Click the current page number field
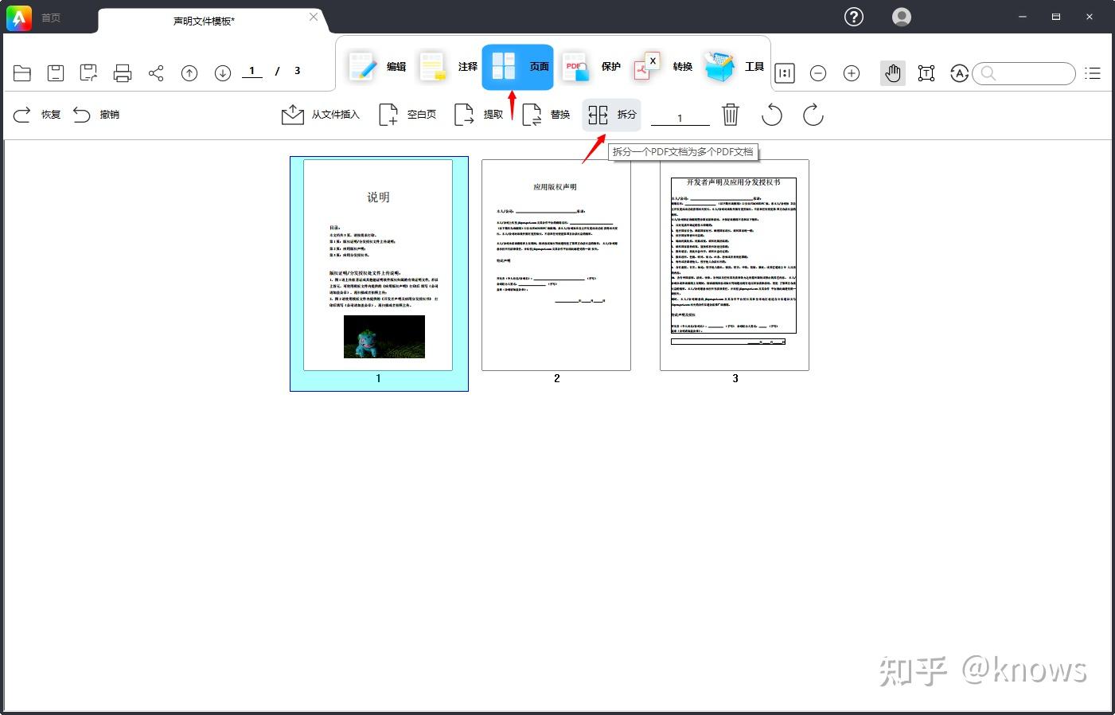 (x=252, y=71)
